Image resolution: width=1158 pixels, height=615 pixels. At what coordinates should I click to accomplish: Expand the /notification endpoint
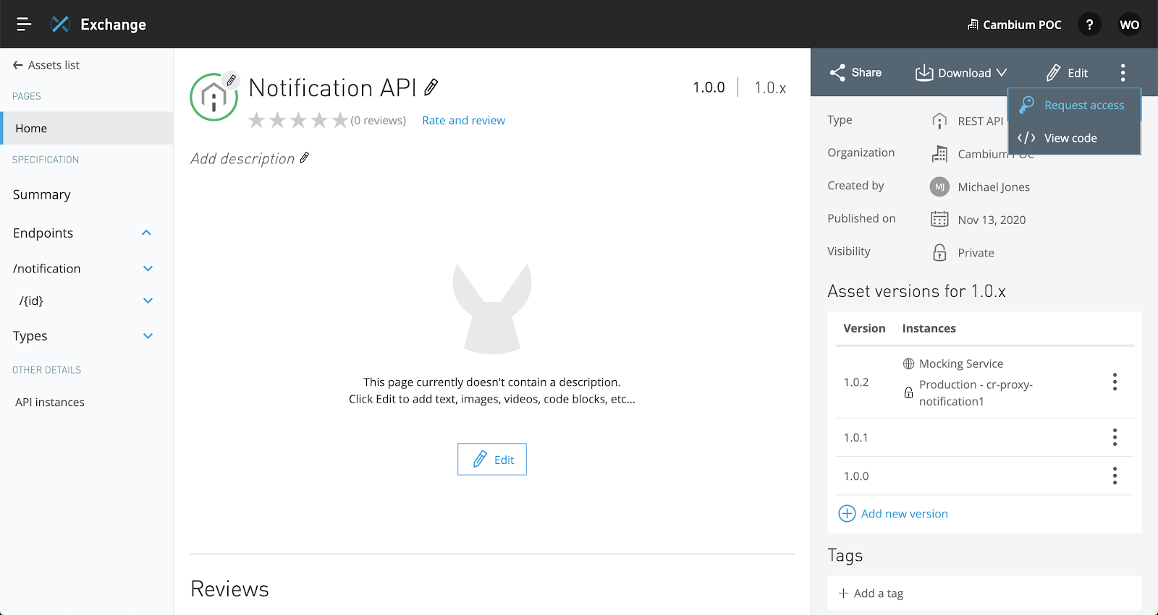(148, 269)
